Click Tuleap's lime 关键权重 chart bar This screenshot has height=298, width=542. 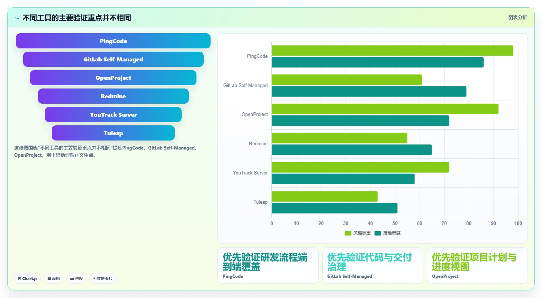point(325,196)
